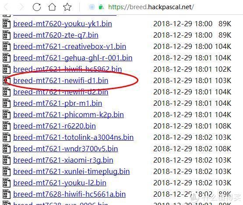Open breed-mt7621-creativebox-v1.bin link
The image size is (243, 205).
70,47
